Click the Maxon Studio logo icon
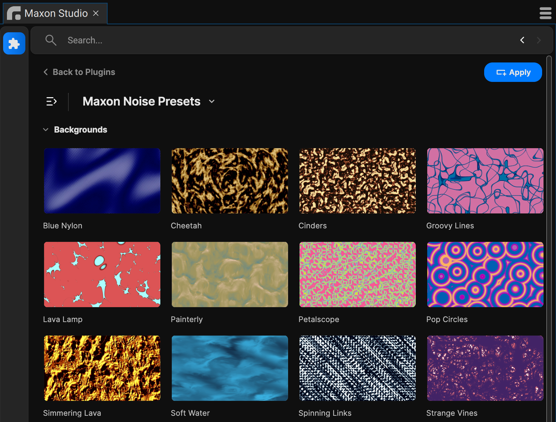This screenshot has width=556, height=422. coord(14,13)
